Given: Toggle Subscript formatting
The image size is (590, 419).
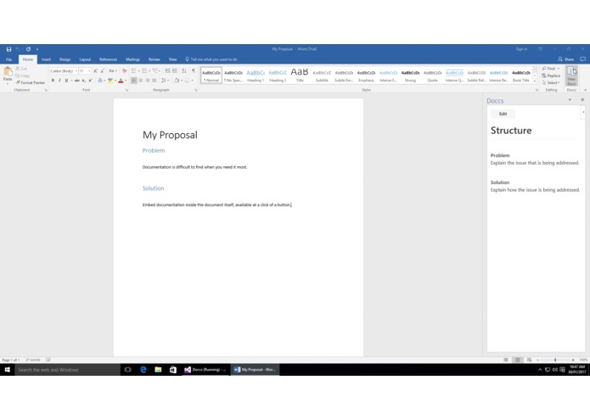Looking at the screenshot, I should pyautogui.click(x=84, y=81).
